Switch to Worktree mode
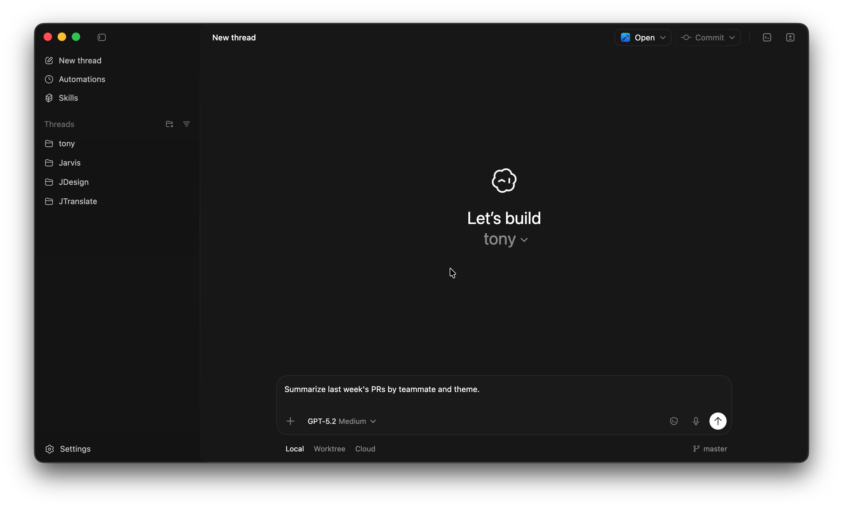 coord(329,449)
